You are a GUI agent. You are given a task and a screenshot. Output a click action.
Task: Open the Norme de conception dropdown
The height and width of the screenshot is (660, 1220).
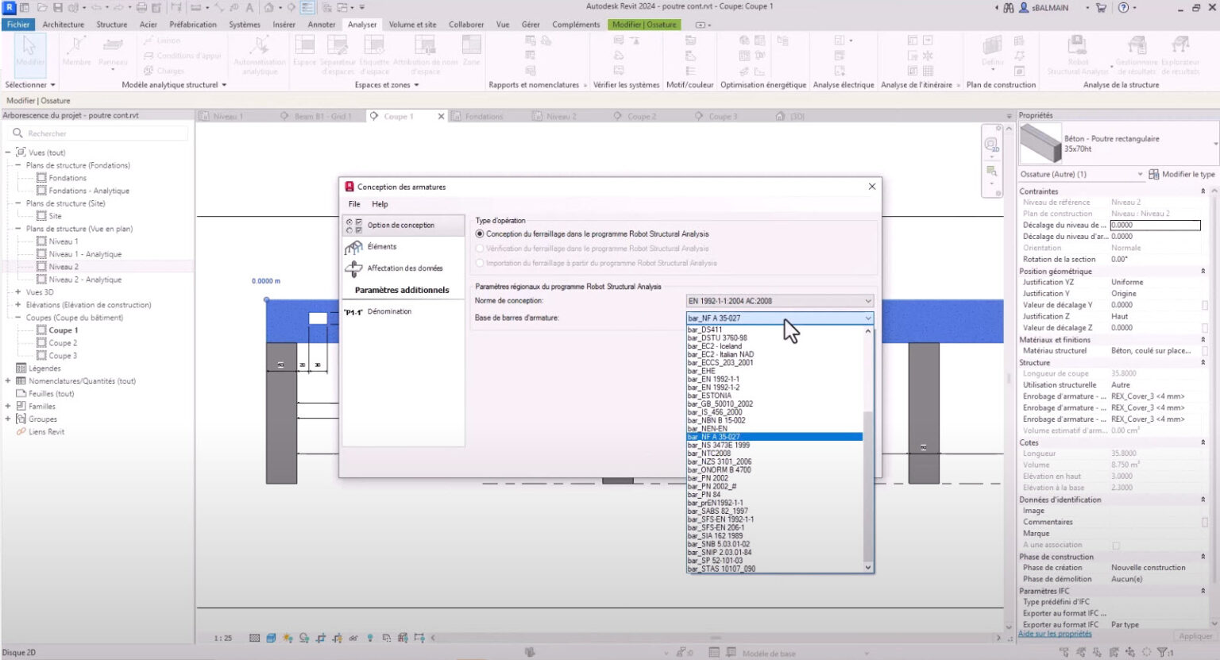click(x=868, y=300)
